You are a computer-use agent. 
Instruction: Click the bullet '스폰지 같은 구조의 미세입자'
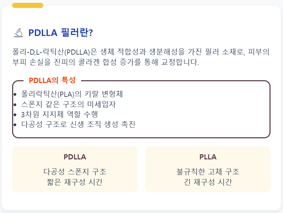(68, 104)
